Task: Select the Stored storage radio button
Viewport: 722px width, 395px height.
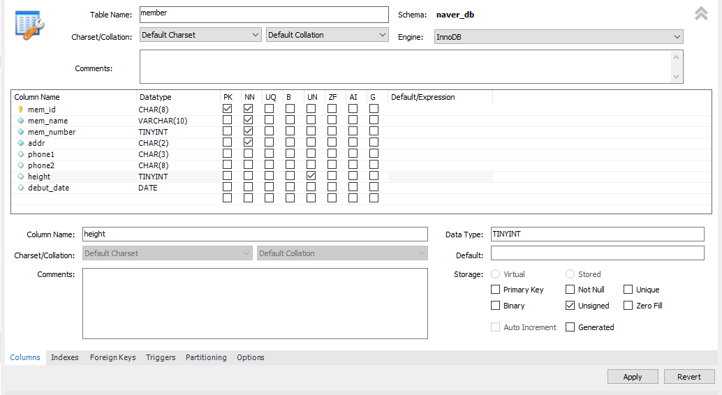Action: click(x=570, y=274)
